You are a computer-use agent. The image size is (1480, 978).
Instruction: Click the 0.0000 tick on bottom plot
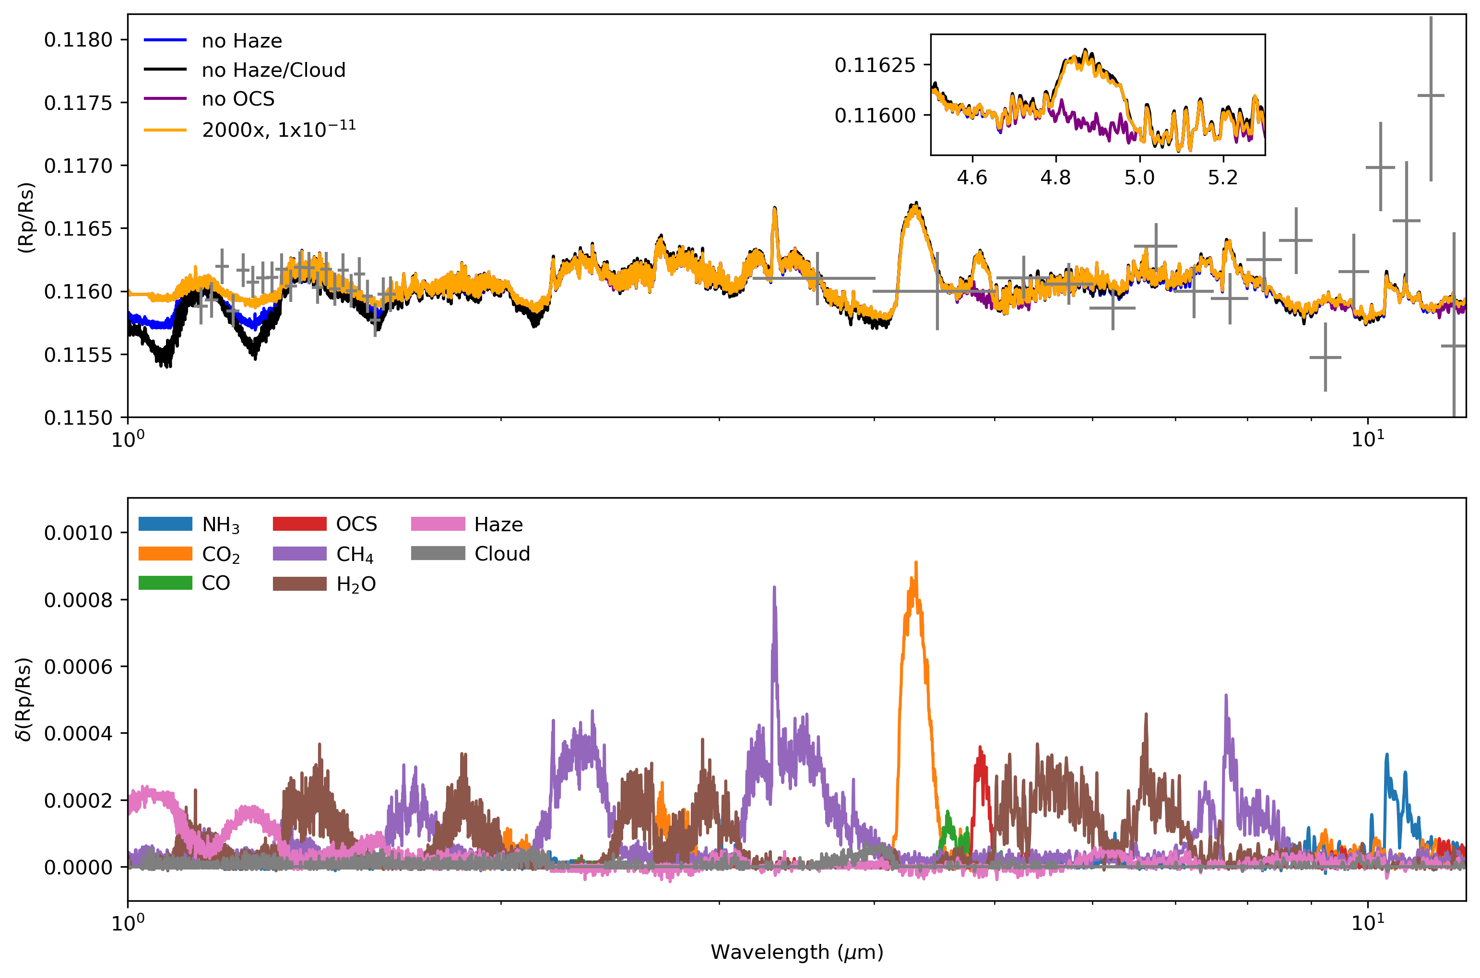79,868
